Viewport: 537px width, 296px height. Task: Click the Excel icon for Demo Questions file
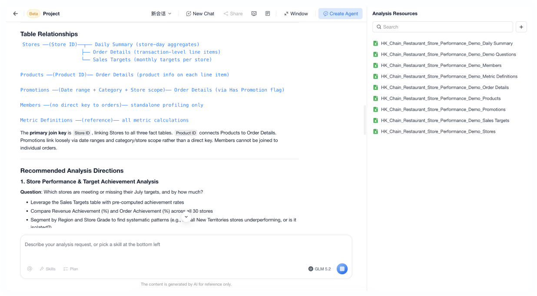[375, 54]
